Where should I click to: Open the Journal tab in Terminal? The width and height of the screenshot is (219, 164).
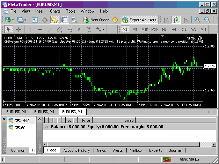tap(175, 150)
